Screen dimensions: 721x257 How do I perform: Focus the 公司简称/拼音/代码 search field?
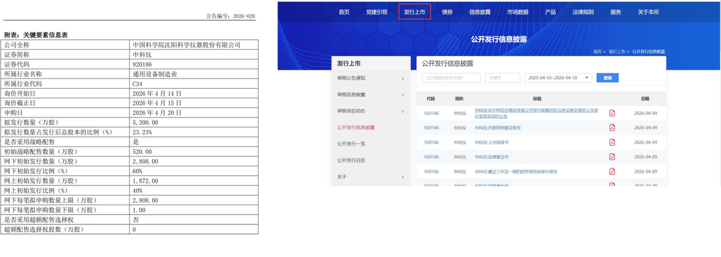click(451, 78)
